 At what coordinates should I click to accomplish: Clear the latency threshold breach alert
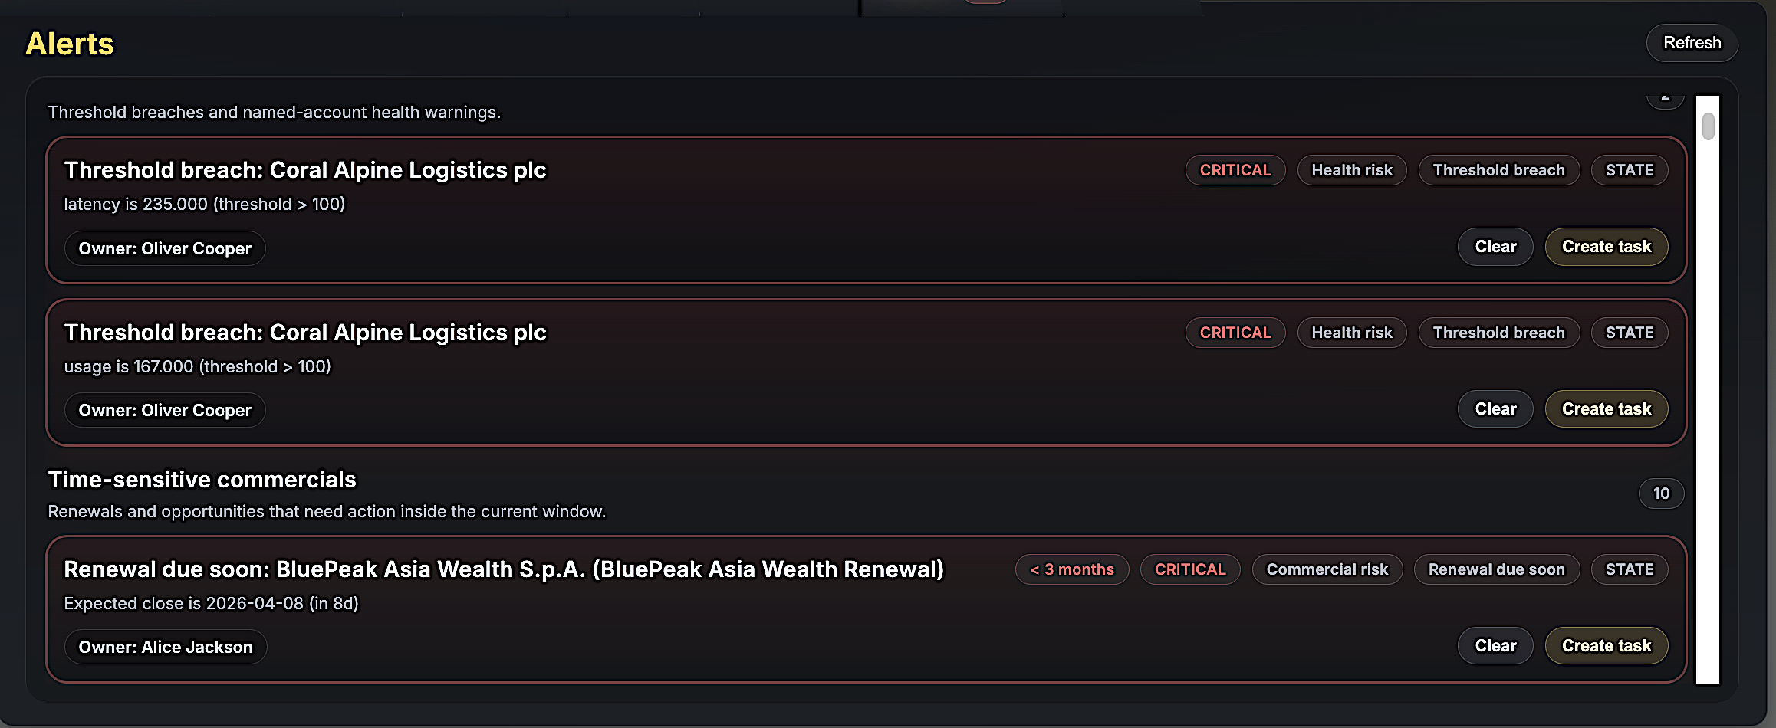coord(1495,247)
